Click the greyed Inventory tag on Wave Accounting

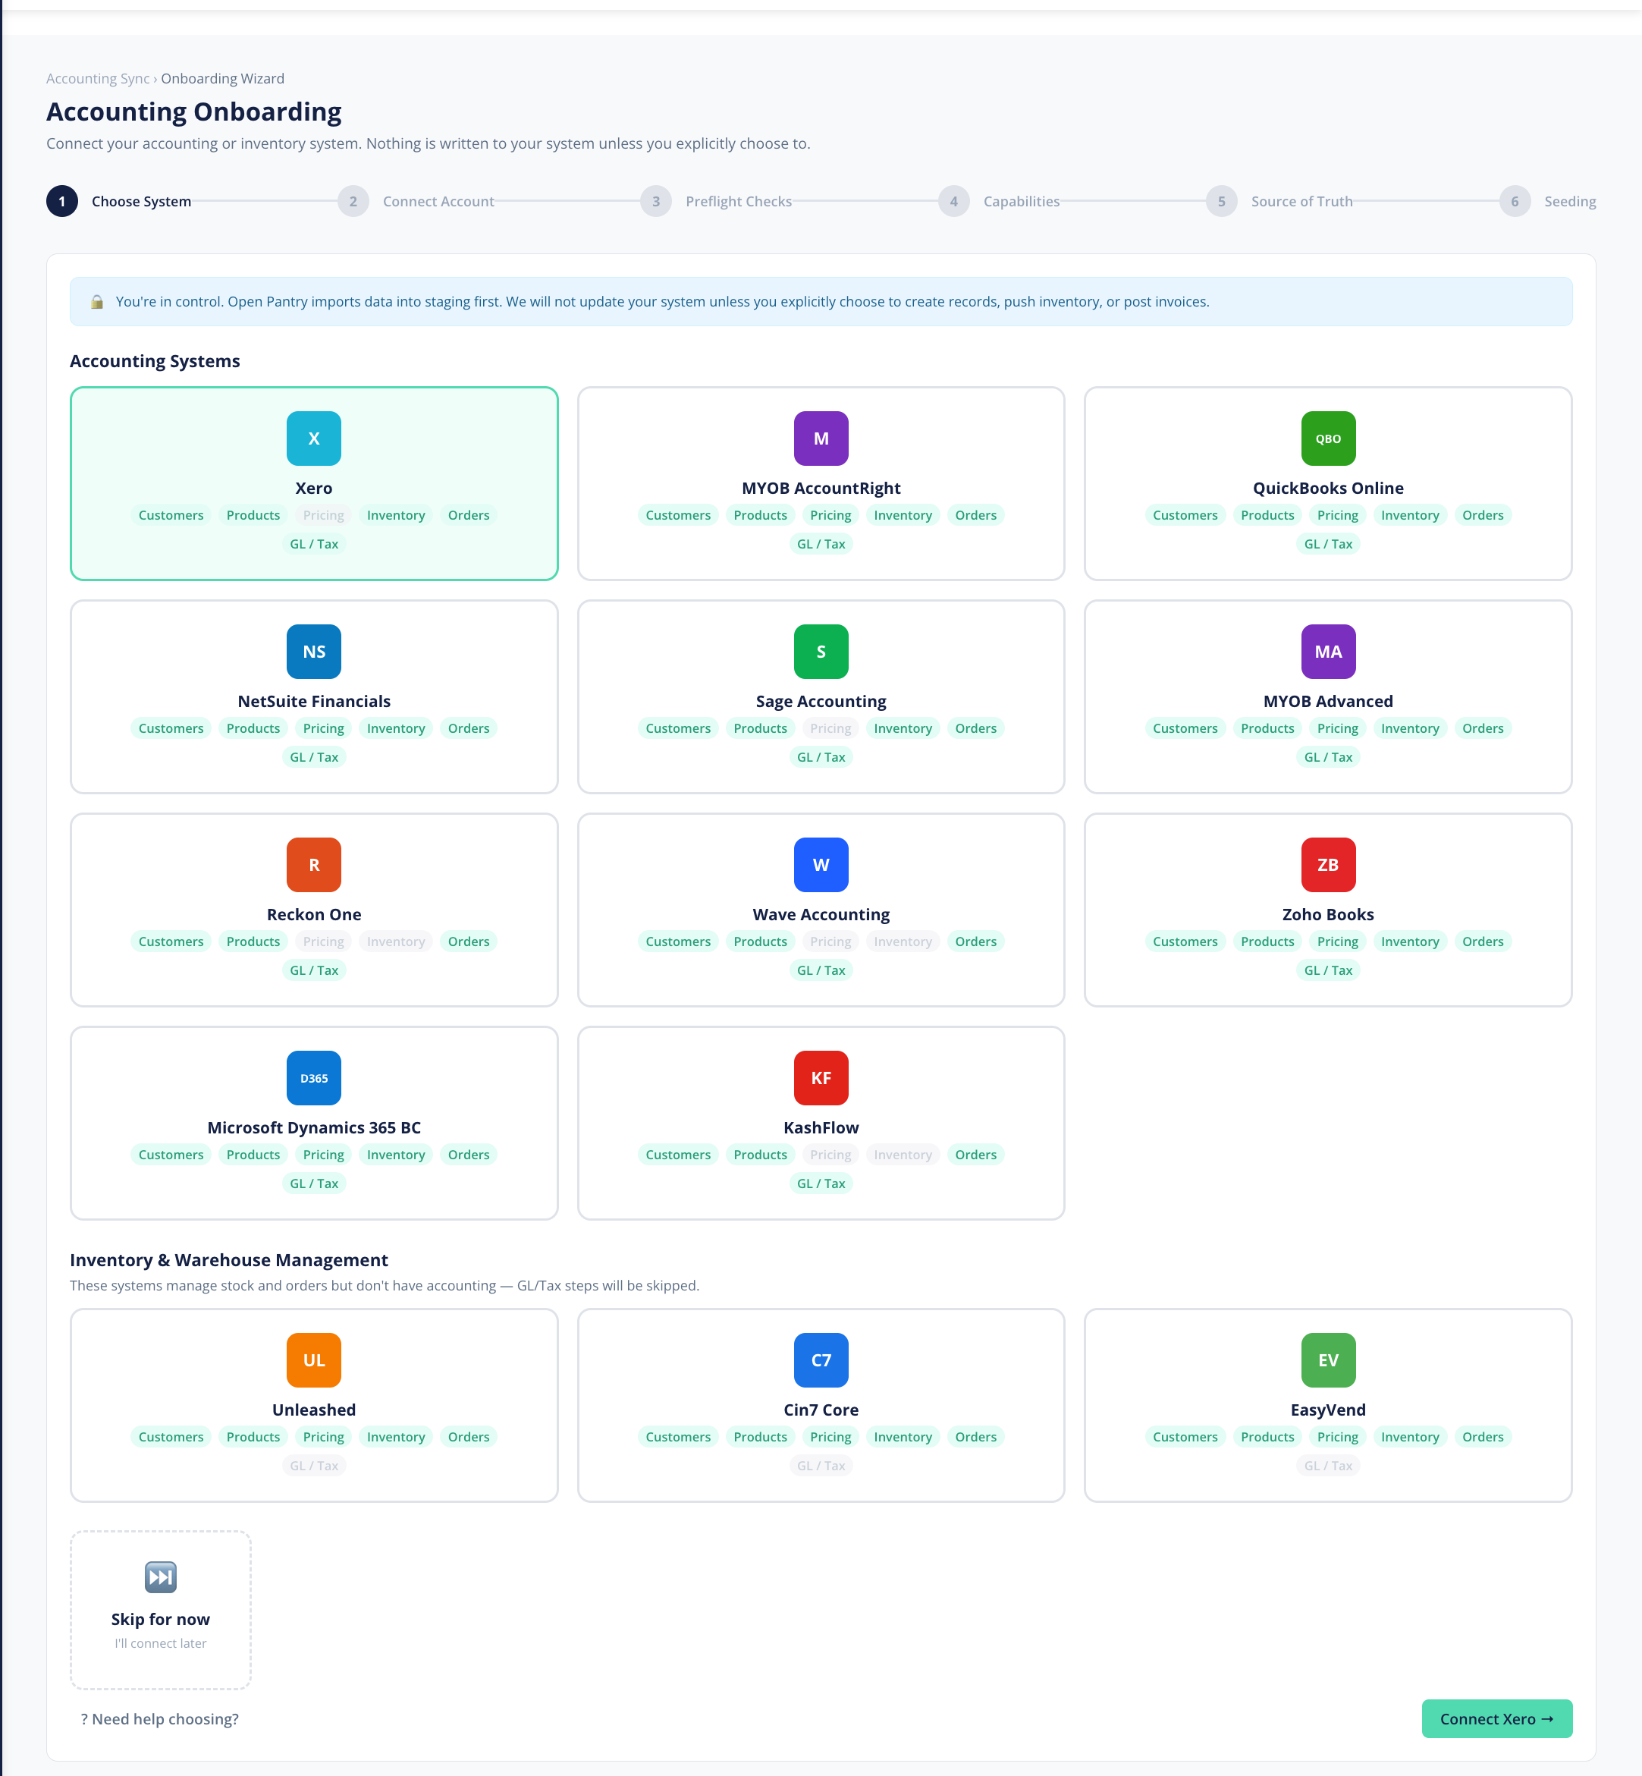tap(903, 942)
